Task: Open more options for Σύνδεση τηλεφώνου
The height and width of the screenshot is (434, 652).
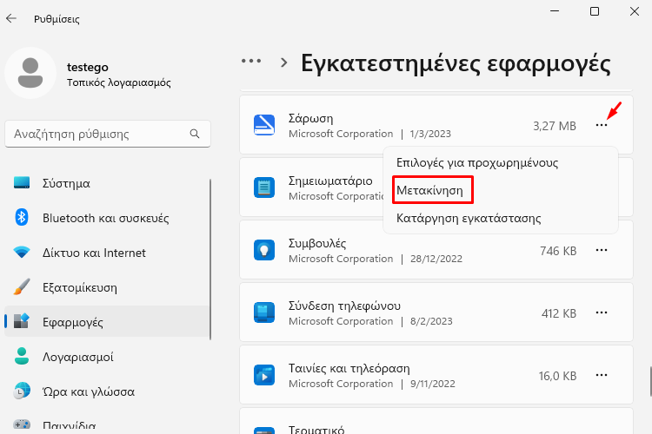Action: (x=602, y=312)
